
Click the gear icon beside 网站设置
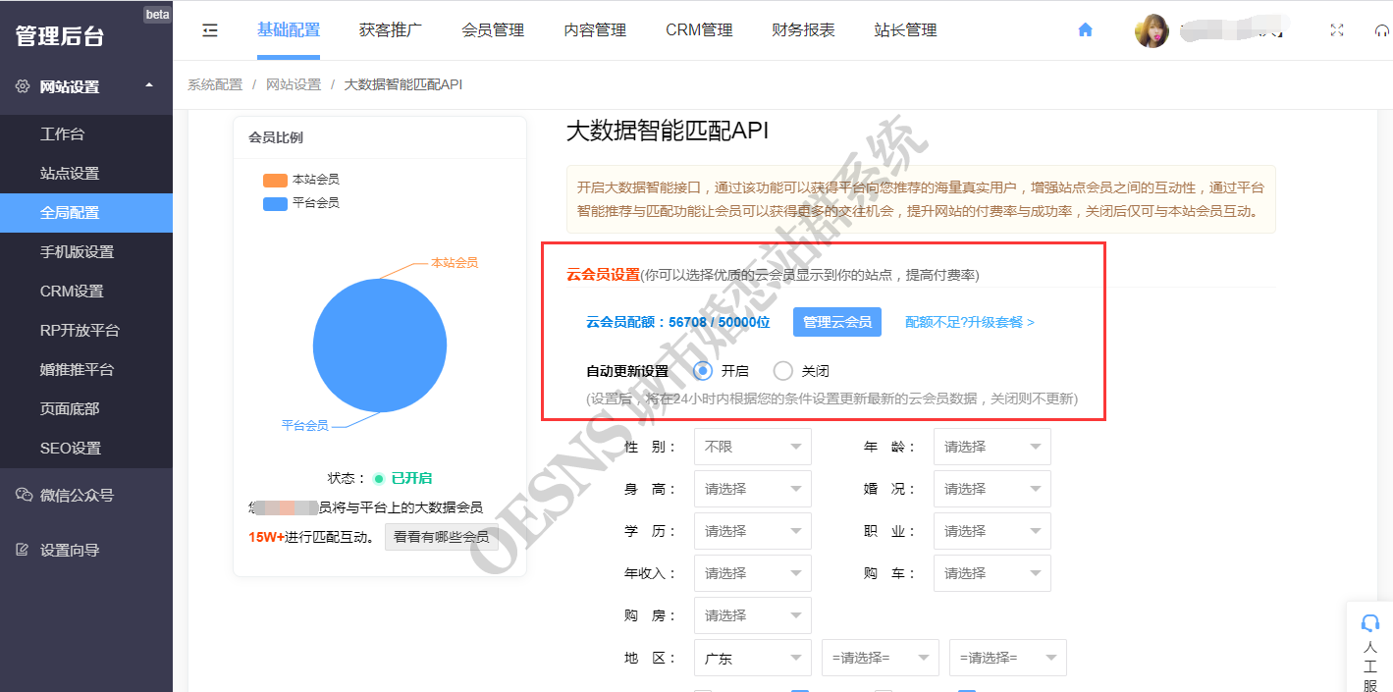tap(23, 86)
